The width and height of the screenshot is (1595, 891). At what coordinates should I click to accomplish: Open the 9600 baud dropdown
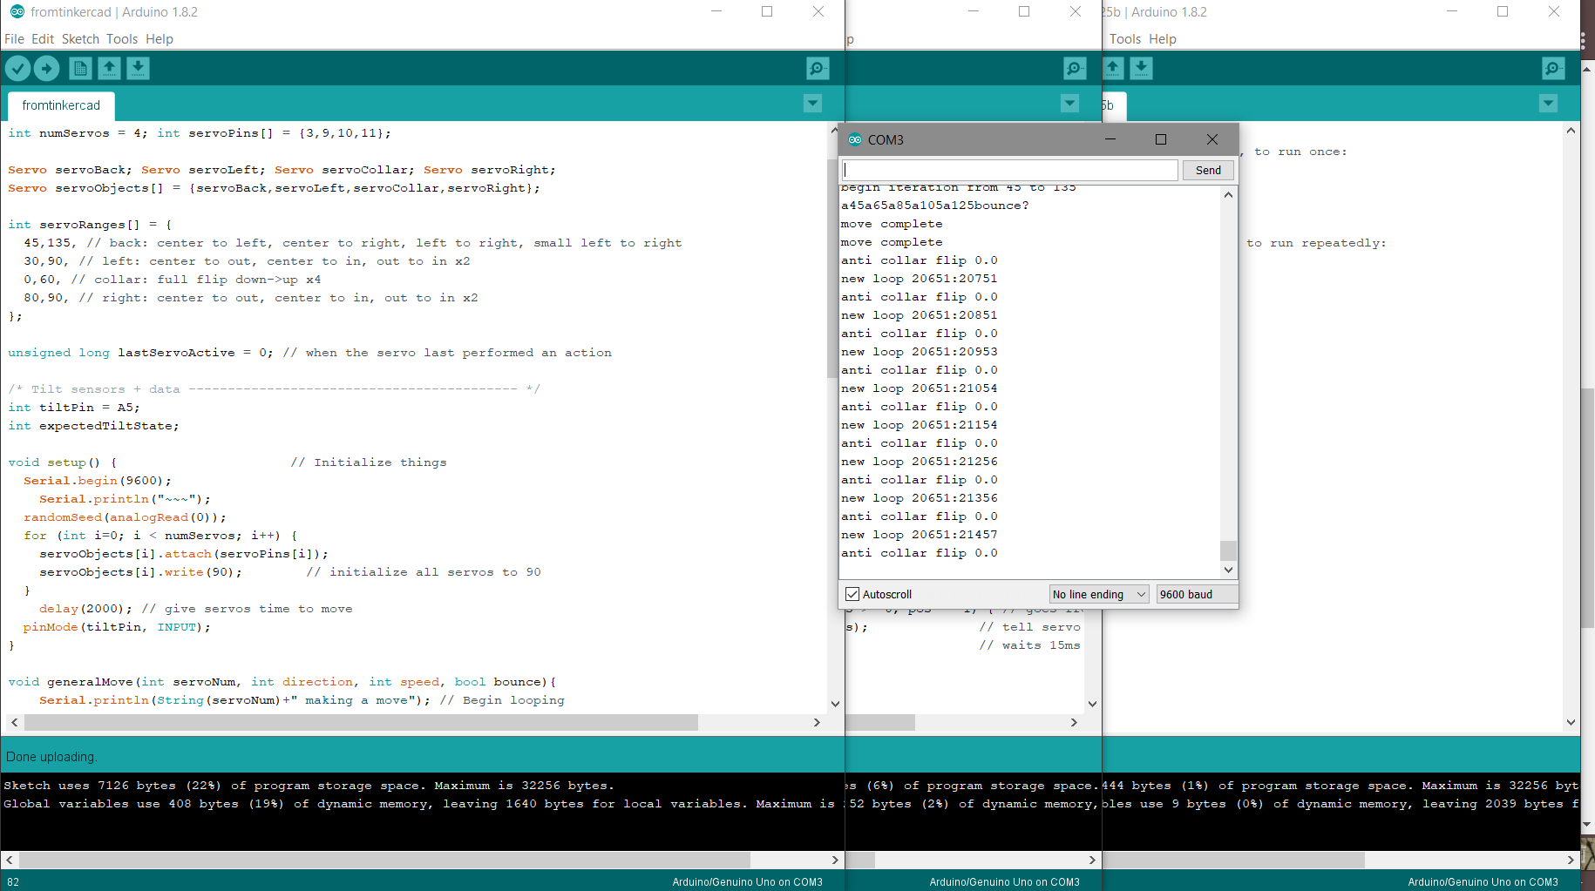click(1196, 594)
